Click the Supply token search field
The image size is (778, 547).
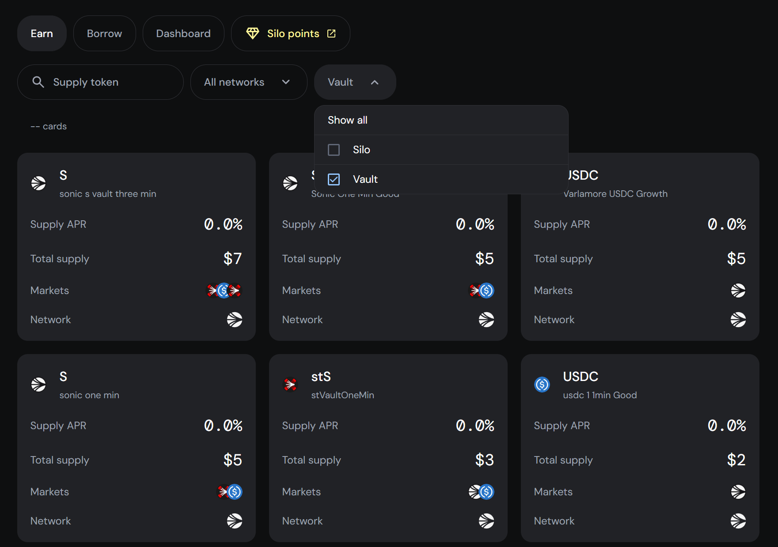tap(106, 82)
